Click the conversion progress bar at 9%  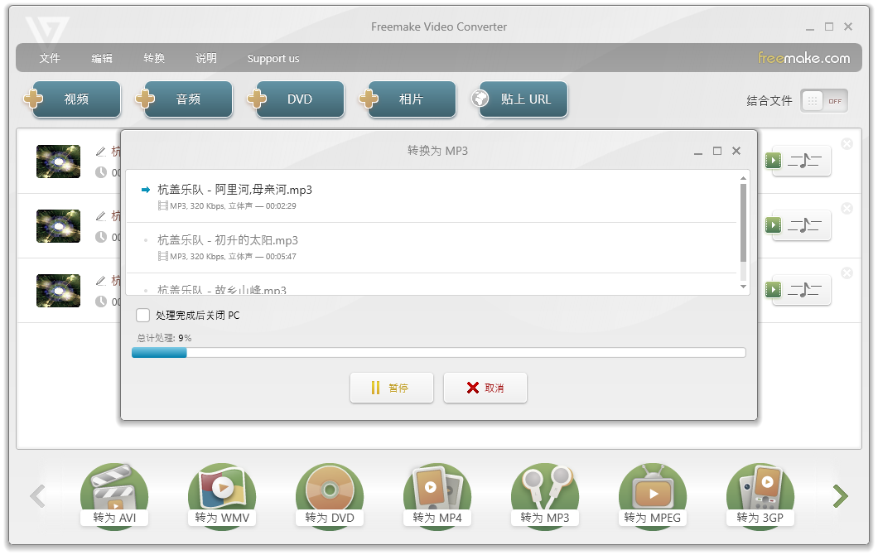click(439, 352)
